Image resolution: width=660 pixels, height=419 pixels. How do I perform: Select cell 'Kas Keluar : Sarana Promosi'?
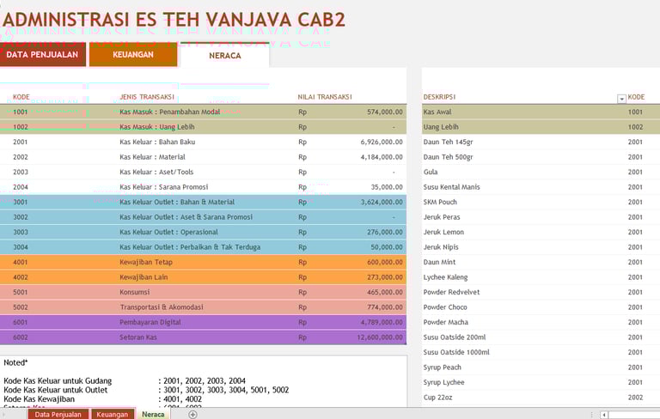coord(164,187)
